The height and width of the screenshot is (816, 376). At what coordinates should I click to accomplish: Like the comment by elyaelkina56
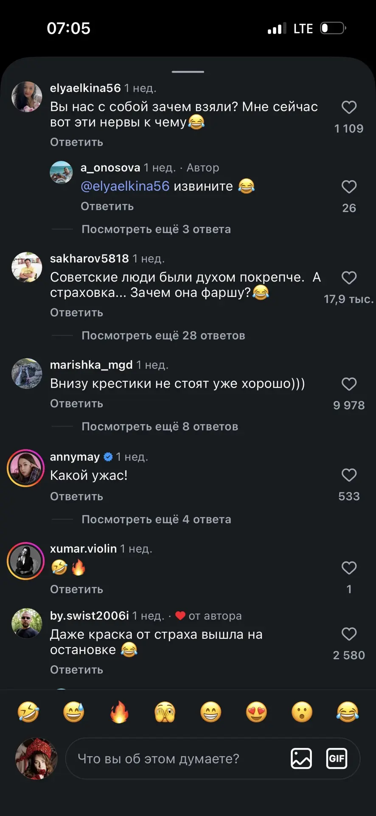click(349, 107)
